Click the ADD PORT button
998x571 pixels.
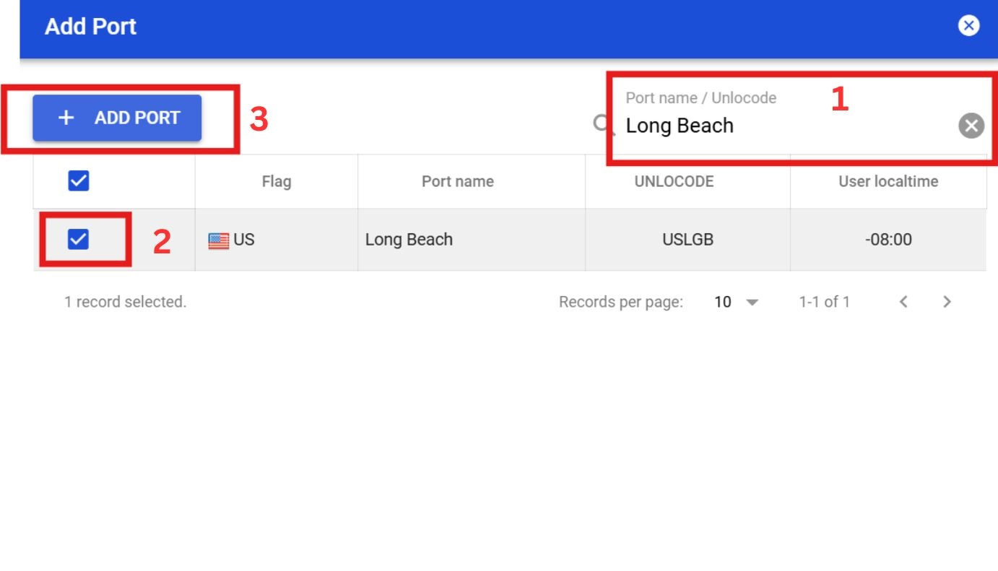click(x=117, y=118)
